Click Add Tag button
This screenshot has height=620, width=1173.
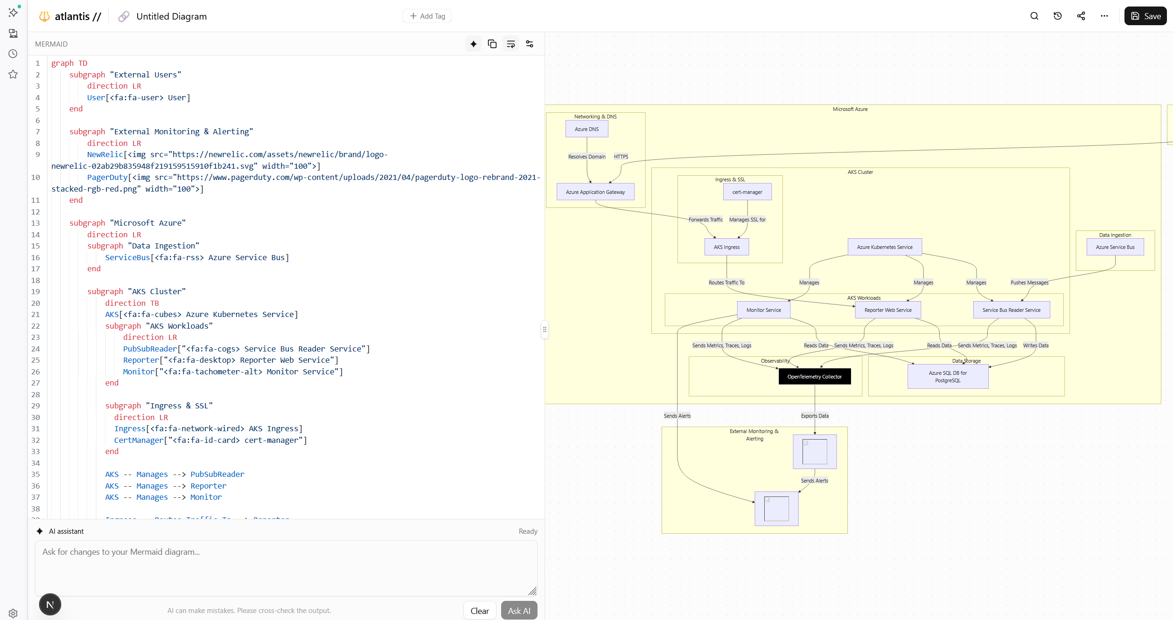(427, 16)
